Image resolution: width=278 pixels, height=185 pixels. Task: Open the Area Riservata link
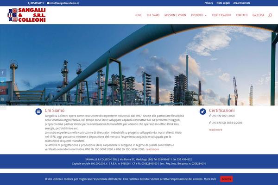tap(242, 3)
